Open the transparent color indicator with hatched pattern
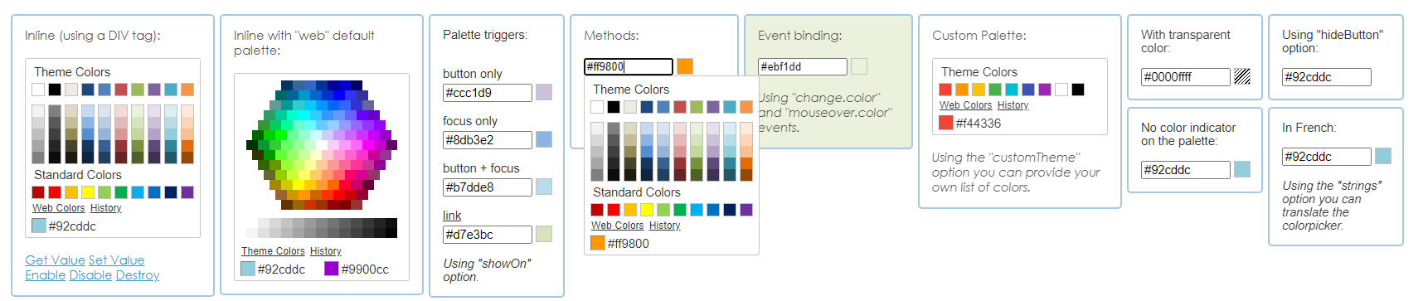This screenshot has height=301, width=1423. pyautogui.click(x=1241, y=77)
